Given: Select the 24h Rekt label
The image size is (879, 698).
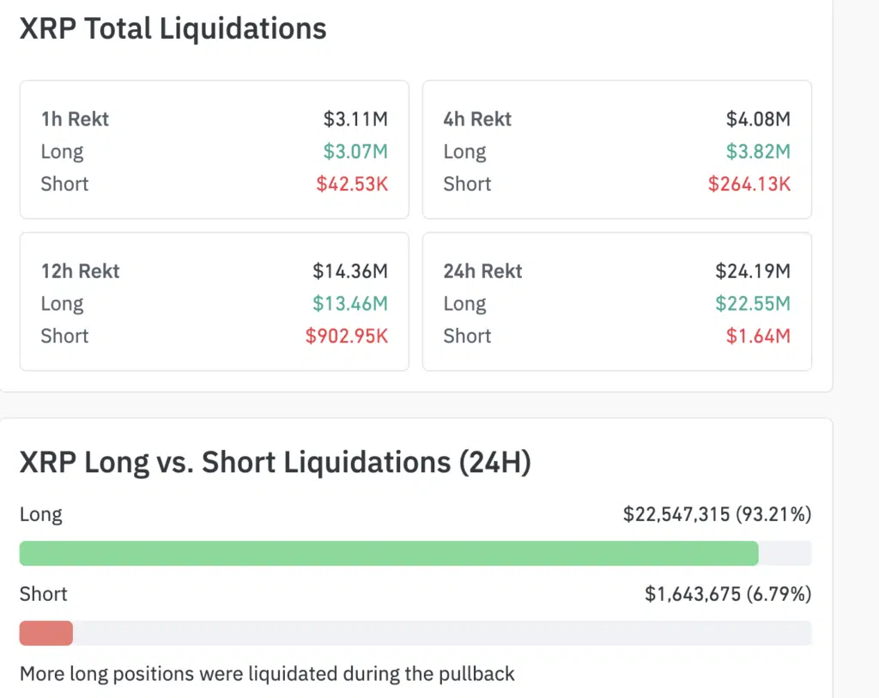Looking at the screenshot, I should (x=482, y=271).
